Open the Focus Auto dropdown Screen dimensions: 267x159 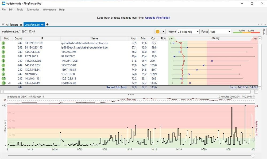click(x=220, y=31)
